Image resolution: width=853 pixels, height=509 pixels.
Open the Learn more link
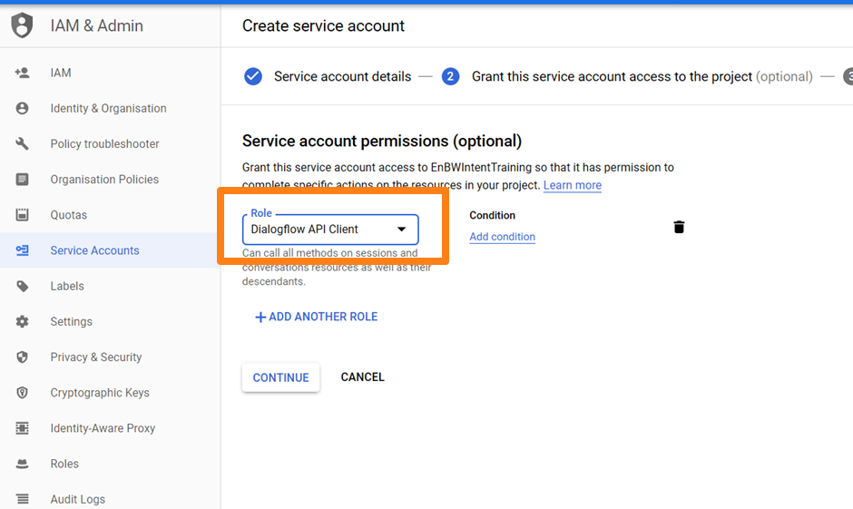coord(573,185)
